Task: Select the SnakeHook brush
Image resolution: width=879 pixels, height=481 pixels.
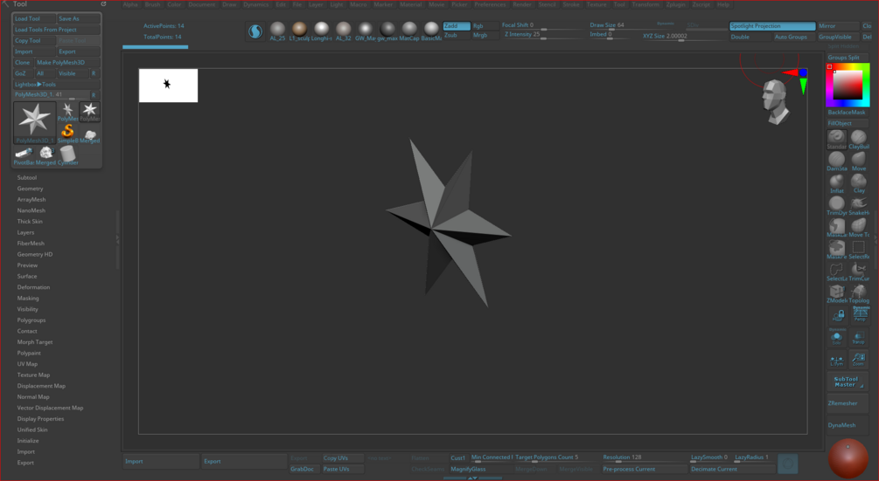Action: (858, 205)
